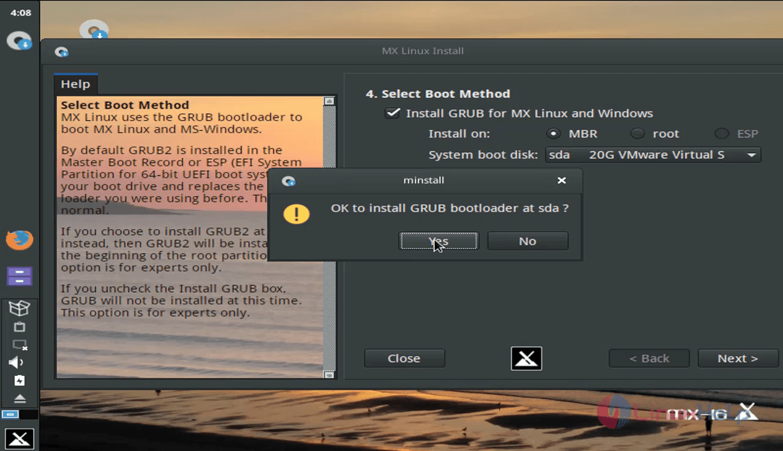Open the clipboard manager tray icon
This screenshot has width=783, height=451.
coord(19,327)
